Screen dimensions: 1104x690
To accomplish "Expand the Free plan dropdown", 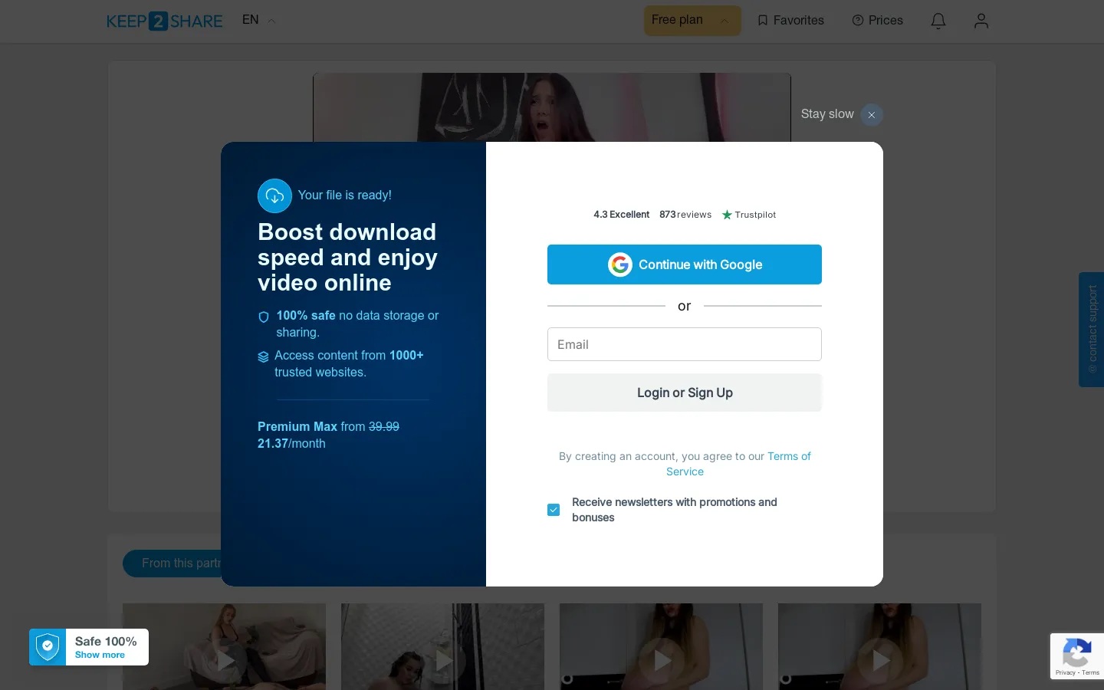I will (692, 21).
